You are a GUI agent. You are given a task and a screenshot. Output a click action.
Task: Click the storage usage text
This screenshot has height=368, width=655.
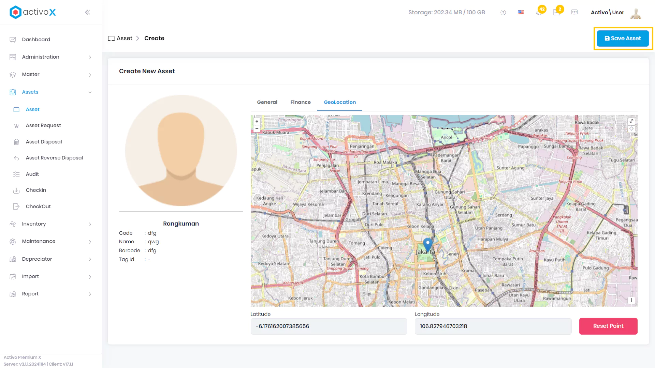click(447, 12)
